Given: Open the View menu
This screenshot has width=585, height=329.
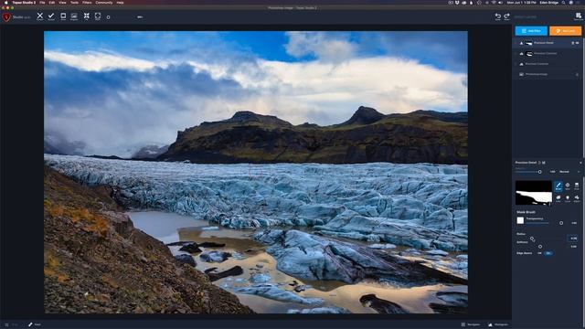Looking at the screenshot, I should 62,3.
